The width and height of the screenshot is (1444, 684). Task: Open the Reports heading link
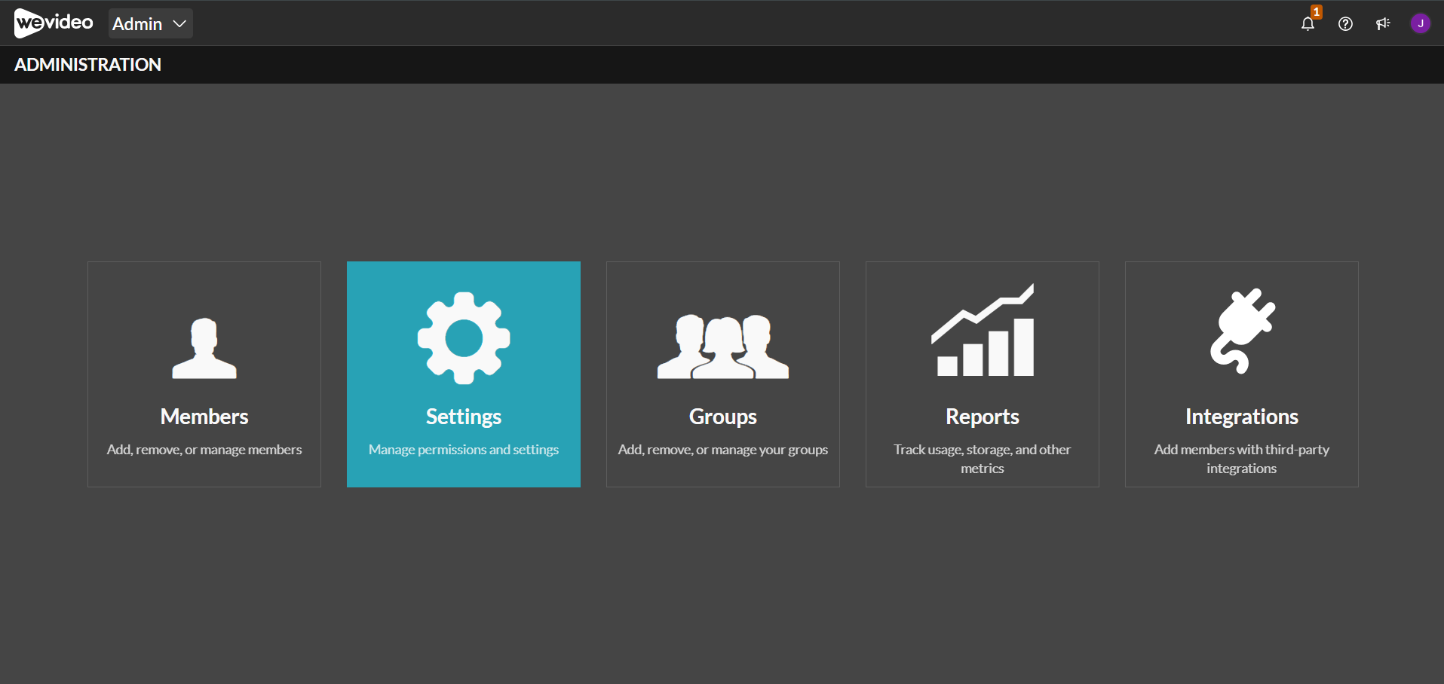pos(983,417)
